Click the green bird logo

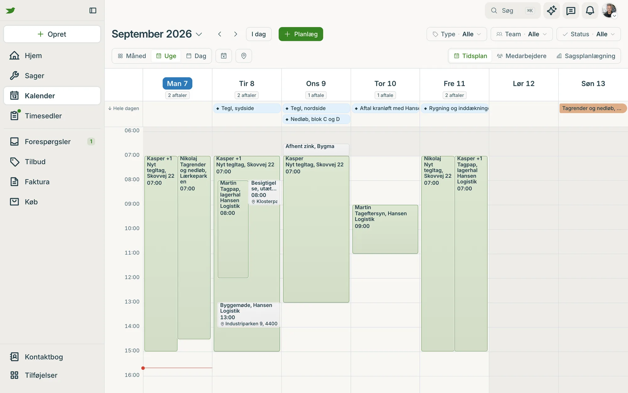tap(10, 10)
